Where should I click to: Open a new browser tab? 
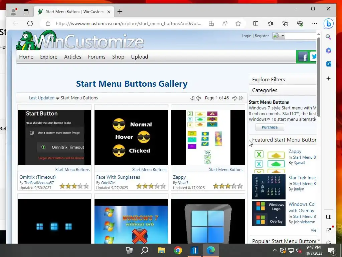tap(120, 12)
